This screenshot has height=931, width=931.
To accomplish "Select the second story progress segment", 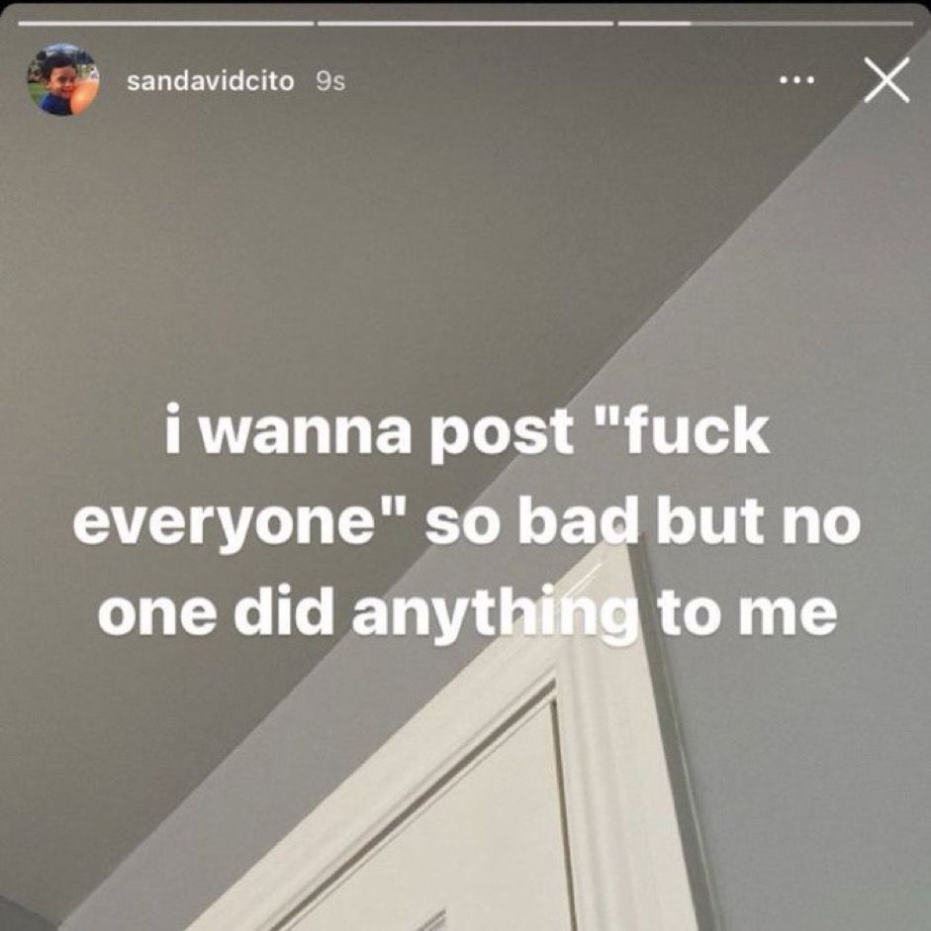I will (465, 24).
